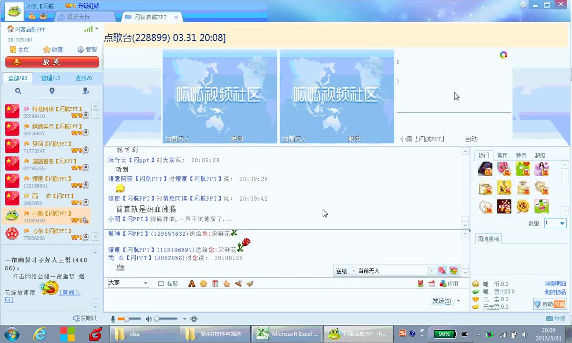The image size is (572, 343).
Task: Select the 超级 gift tab
Action: tap(540, 155)
